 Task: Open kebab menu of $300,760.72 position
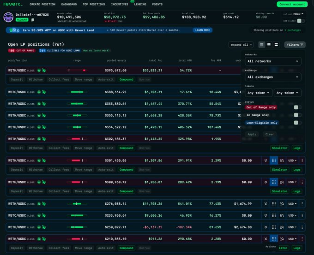point(302,182)
